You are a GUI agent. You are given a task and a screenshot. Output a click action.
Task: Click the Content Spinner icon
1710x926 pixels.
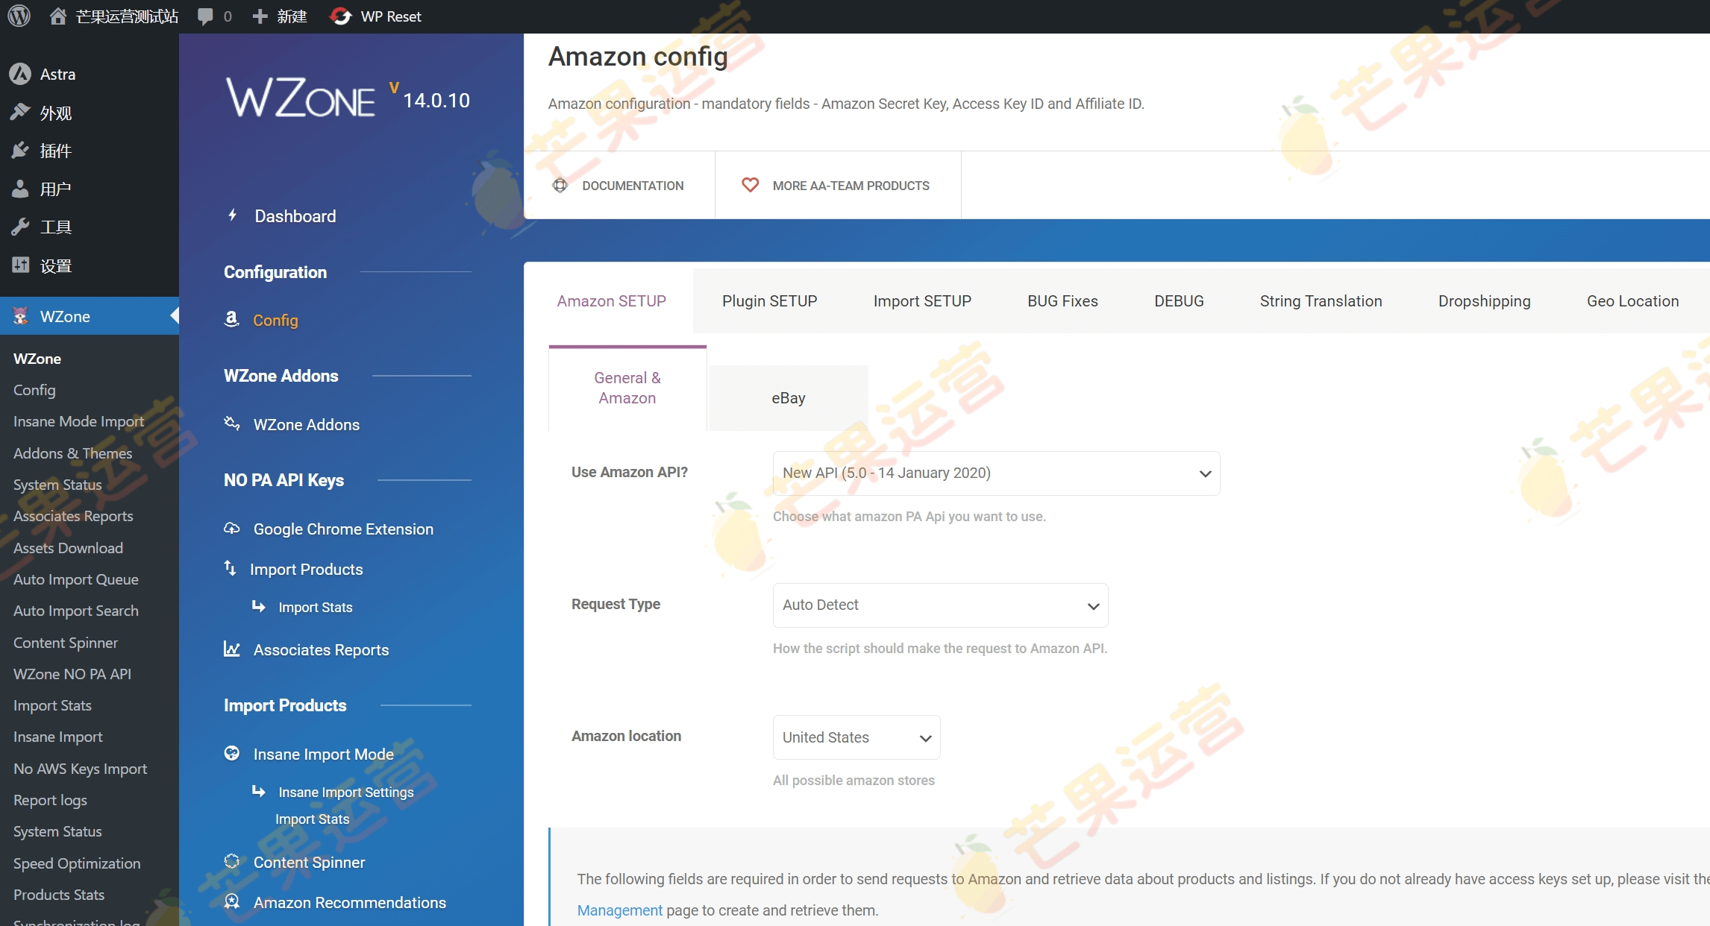231,862
